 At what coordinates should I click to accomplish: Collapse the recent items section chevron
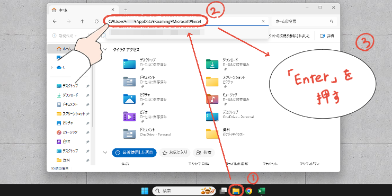coord(105,152)
